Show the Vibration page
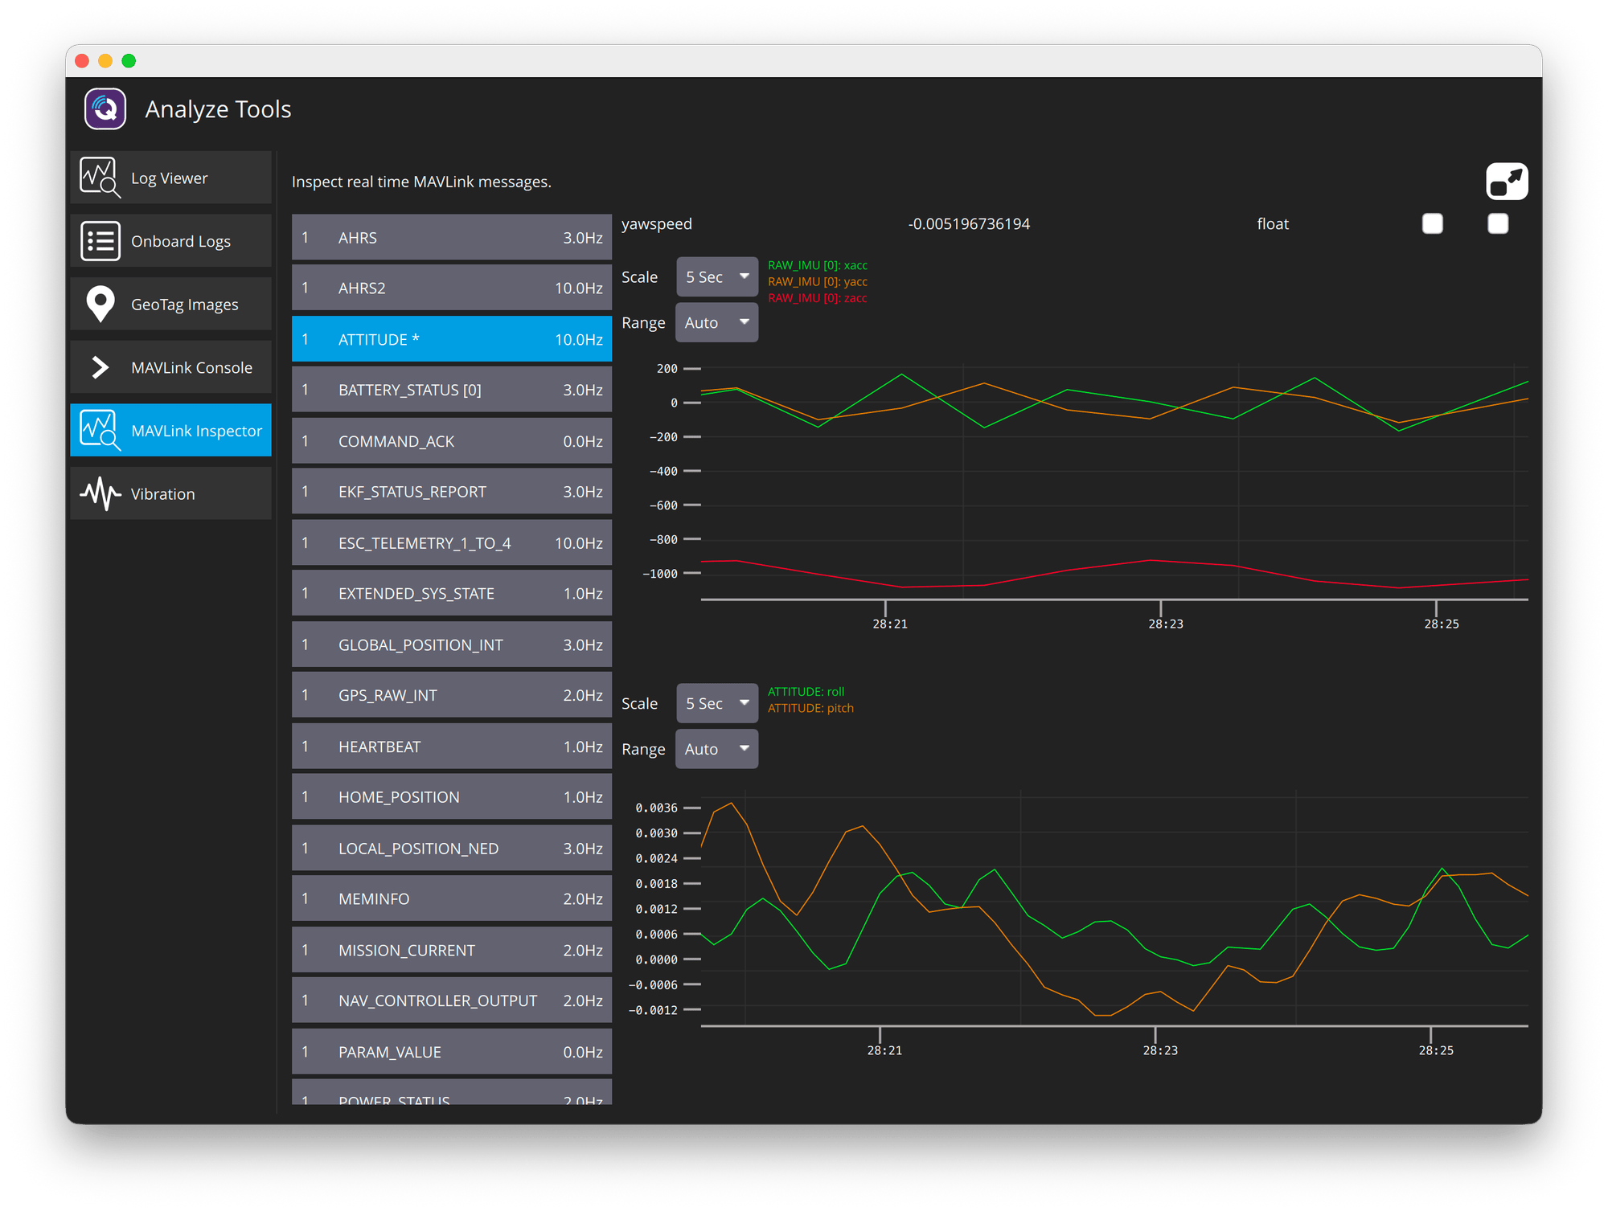1608x1211 pixels. pyautogui.click(x=170, y=493)
